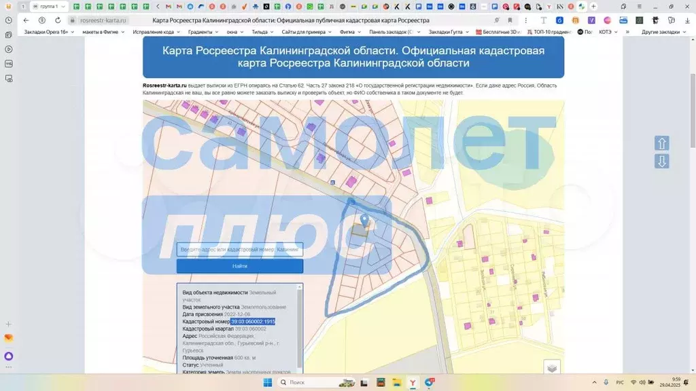Click the 'РУС' language indicator in the tray
This screenshot has height=391, width=696.
pyautogui.click(x=620, y=382)
